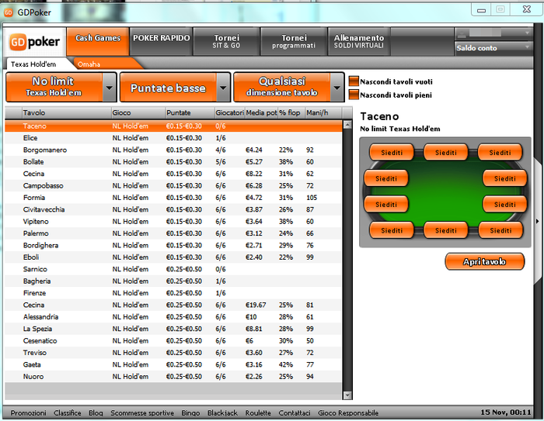Image resolution: width=544 pixels, height=421 pixels.
Task: Open the Roulette link
Action: (x=258, y=412)
